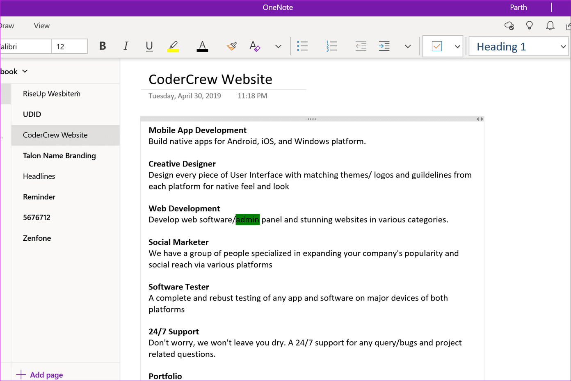Open the Zenfone page
Image resolution: width=571 pixels, height=381 pixels.
(66, 238)
